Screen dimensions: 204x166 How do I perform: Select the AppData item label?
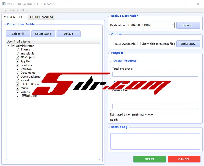(x=26, y=61)
